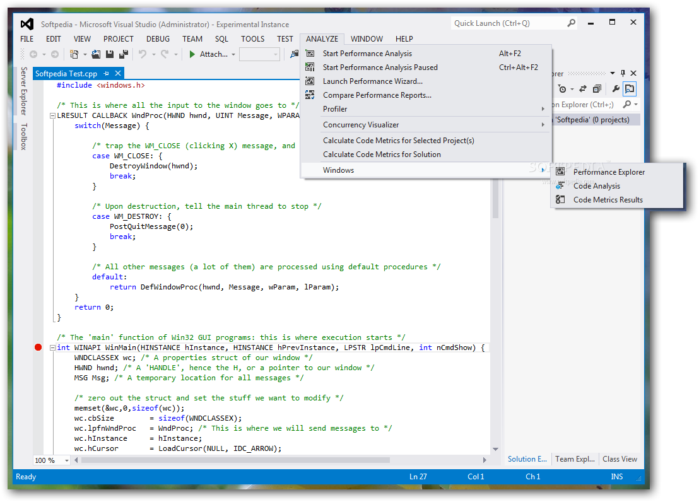Open the DEBUG menu

[x=158, y=39]
